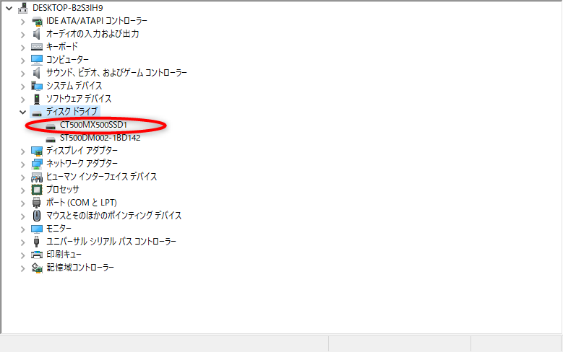Click the 印刷キュー printer icon
Image resolution: width=563 pixels, height=352 pixels.
(x=37, y=255)
